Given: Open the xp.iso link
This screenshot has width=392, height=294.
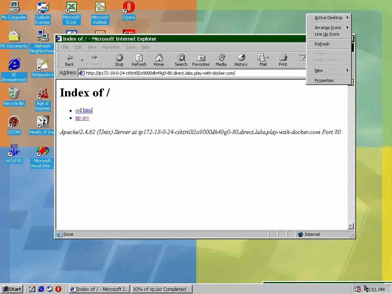Looking at the screenshot, I should (82, 118).
